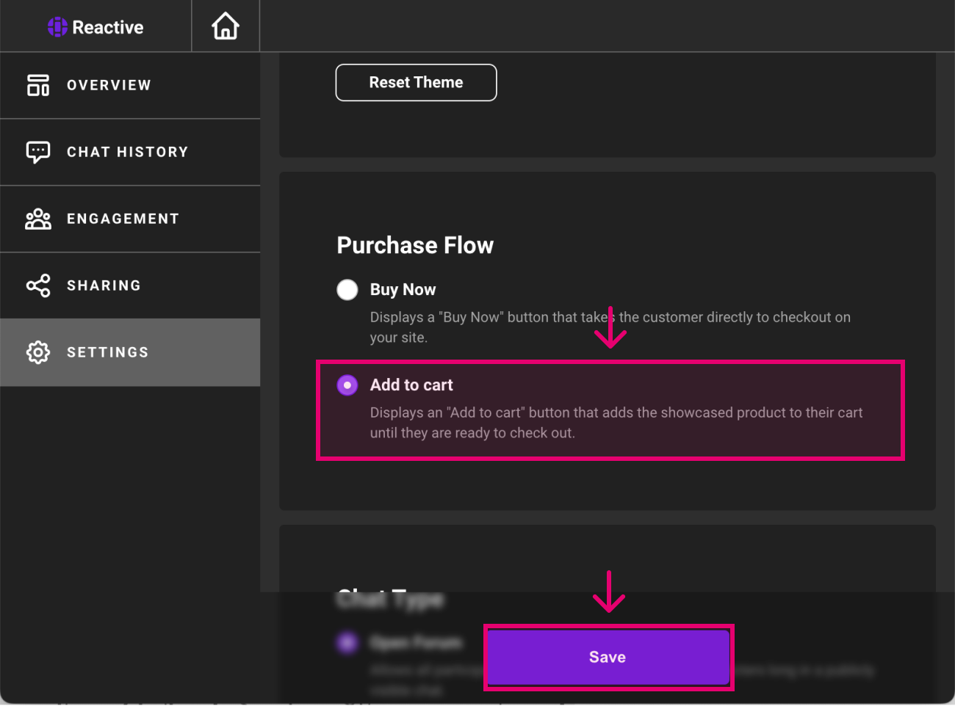This screenshot has height=706, width=955.
Task: Select the Add to cart radio button
Action: [347, 385]
